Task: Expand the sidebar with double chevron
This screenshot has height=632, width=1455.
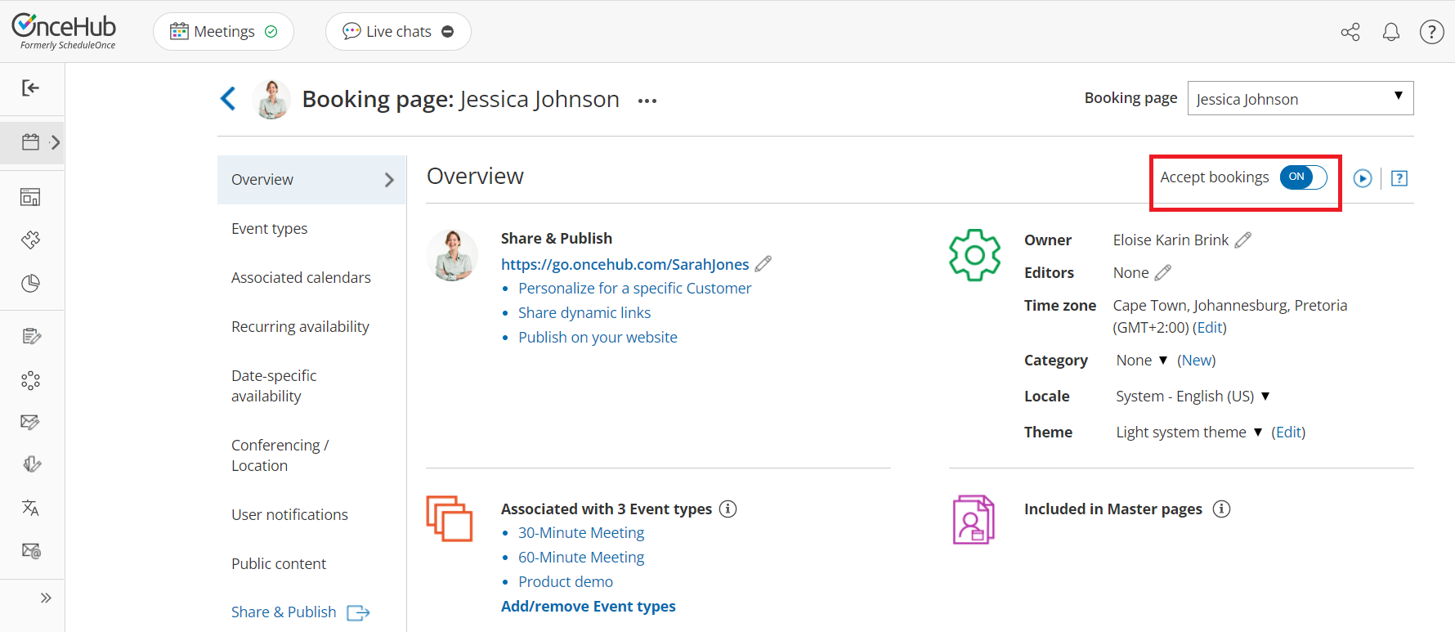Action: point(46,598)
